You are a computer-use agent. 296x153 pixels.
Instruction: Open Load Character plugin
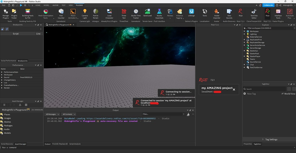pyautogui.click(x=109, y=14)
